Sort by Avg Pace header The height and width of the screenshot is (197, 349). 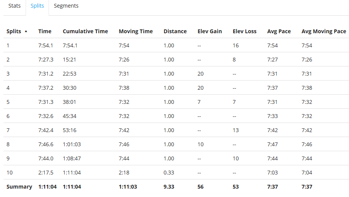tap(279, 31)
